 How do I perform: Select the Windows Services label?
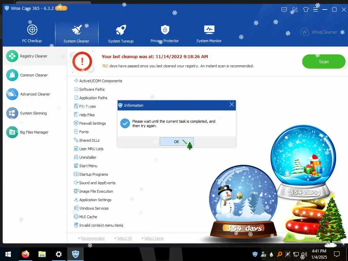(94, 208)
